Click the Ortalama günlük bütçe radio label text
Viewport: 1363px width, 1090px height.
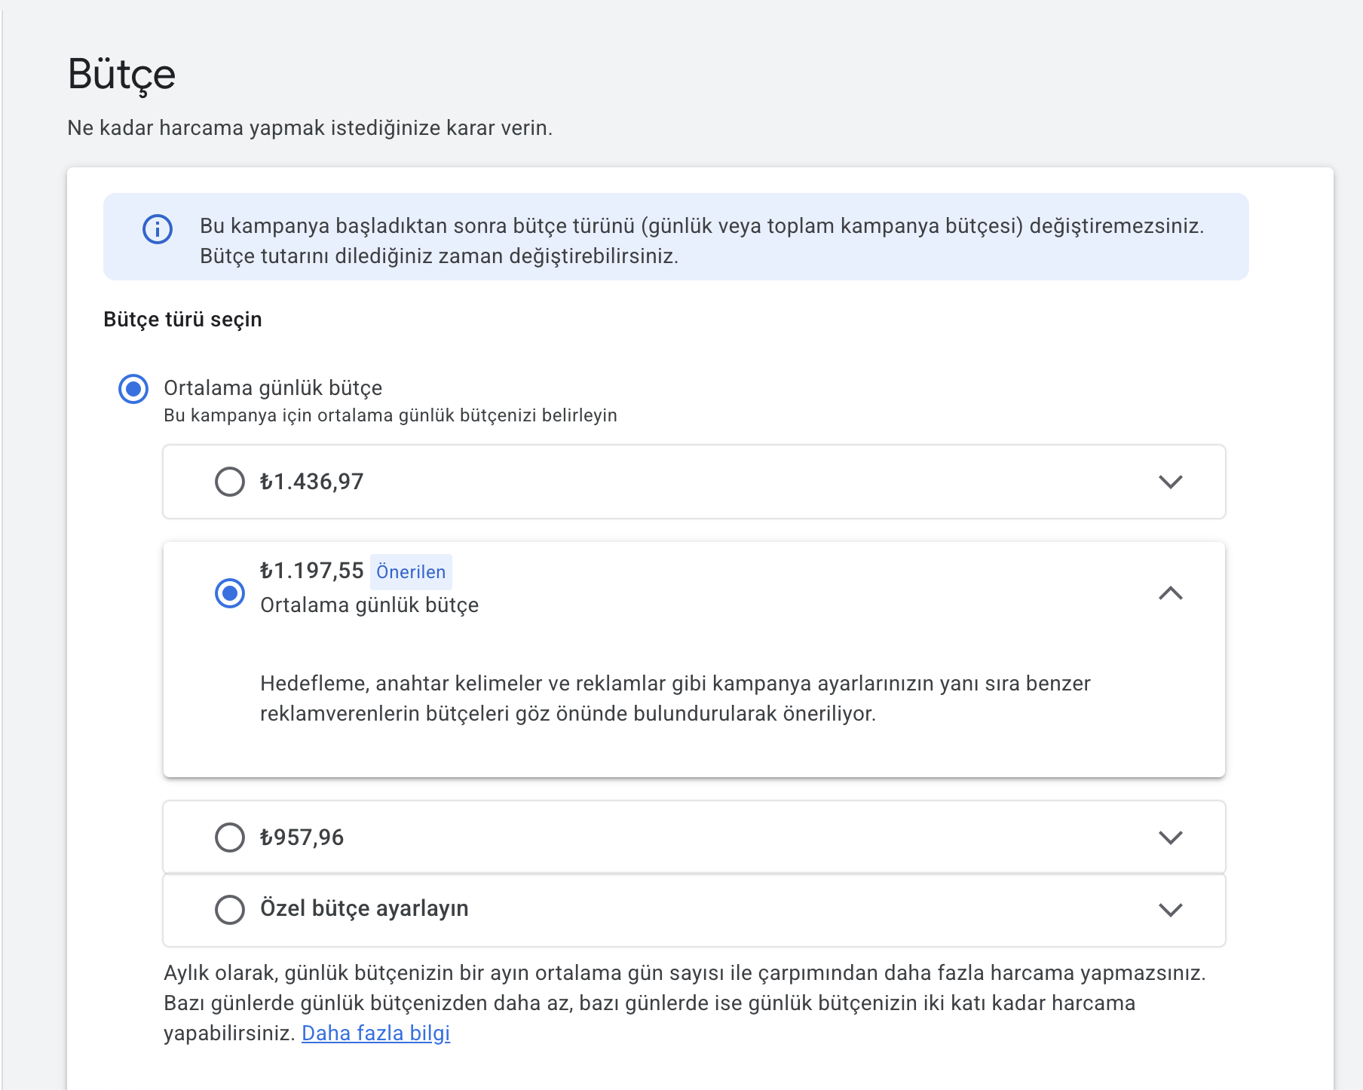pyautogui.click(x=273, y=388)
